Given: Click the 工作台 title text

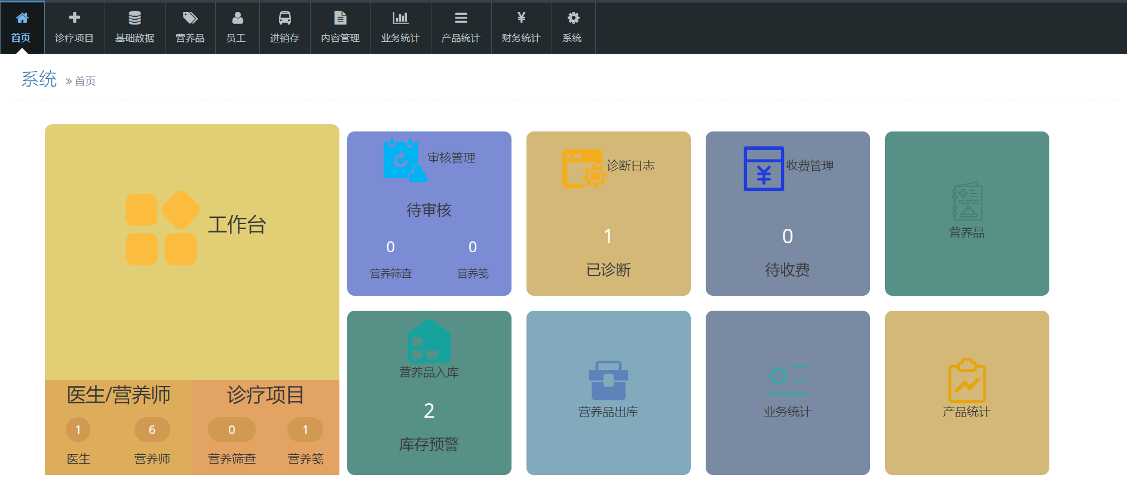Looking at the screenshot, I should pyautogui.click(x=237, y=225).
